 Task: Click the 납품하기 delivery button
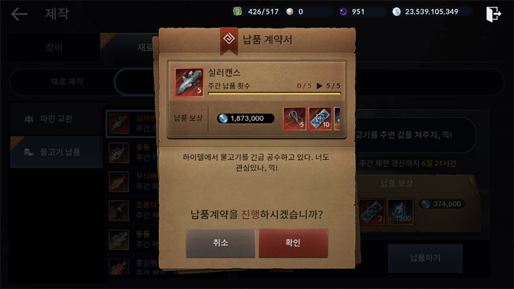pyautogui.click(x=425, y=258)
